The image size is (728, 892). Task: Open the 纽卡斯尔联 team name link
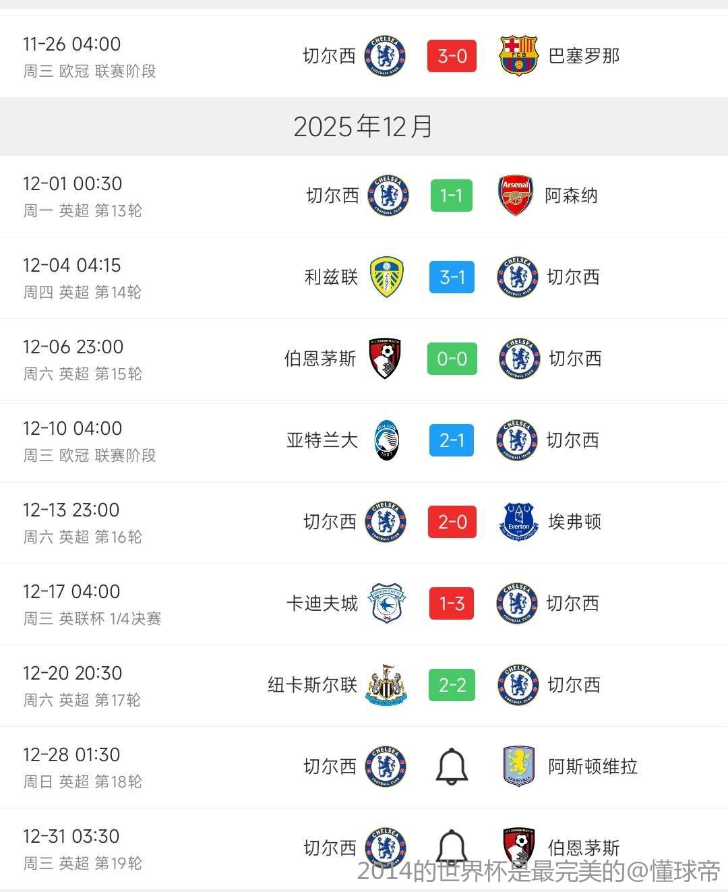click(312, 685)
